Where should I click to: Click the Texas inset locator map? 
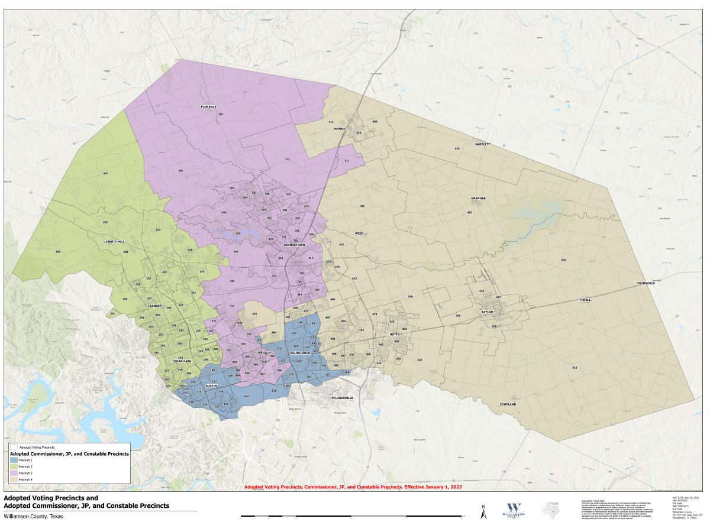549,509
